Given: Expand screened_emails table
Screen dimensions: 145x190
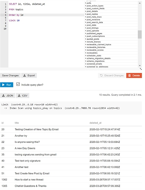Looking at the screenshot, I should 94,64.
